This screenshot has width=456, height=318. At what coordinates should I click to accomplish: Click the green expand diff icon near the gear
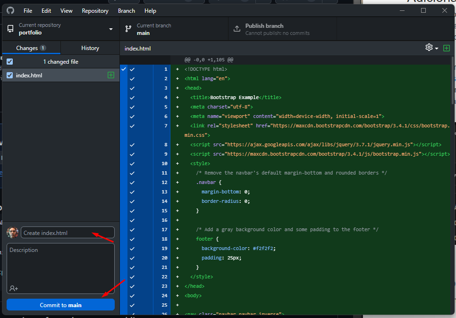447,47
